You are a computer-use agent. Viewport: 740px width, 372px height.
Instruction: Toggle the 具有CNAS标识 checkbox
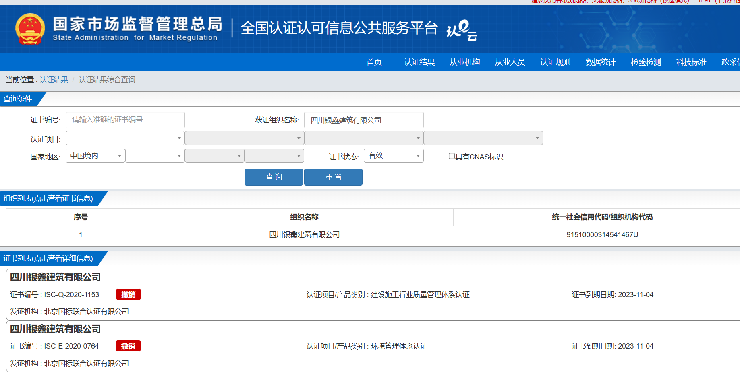click(452, 156)
